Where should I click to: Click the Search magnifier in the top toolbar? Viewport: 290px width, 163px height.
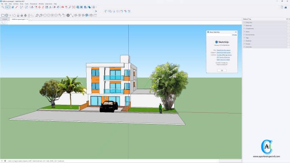pyautogui.click(x=3, y=7)
